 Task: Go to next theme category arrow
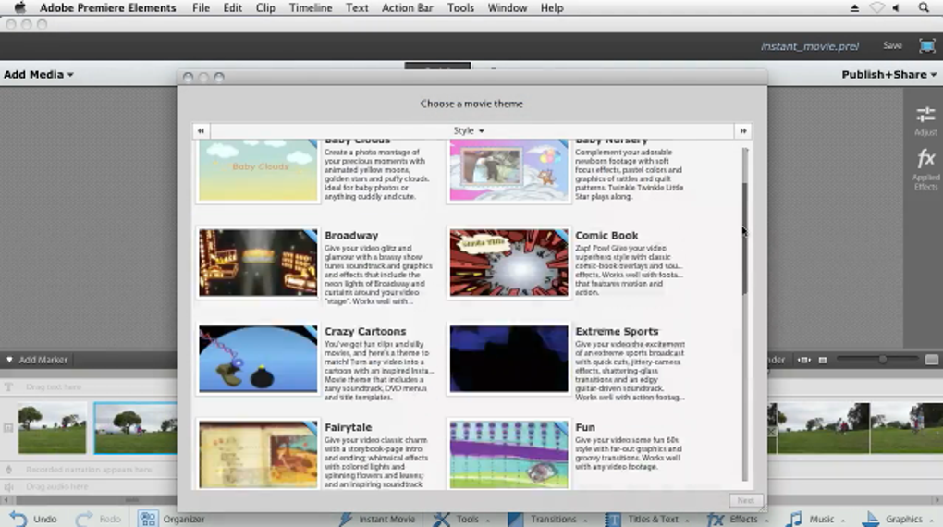pyautogui.click(x=743, y=130)
